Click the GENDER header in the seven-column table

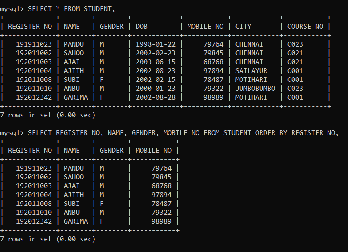pyautogui.click(x=111, y=27)
